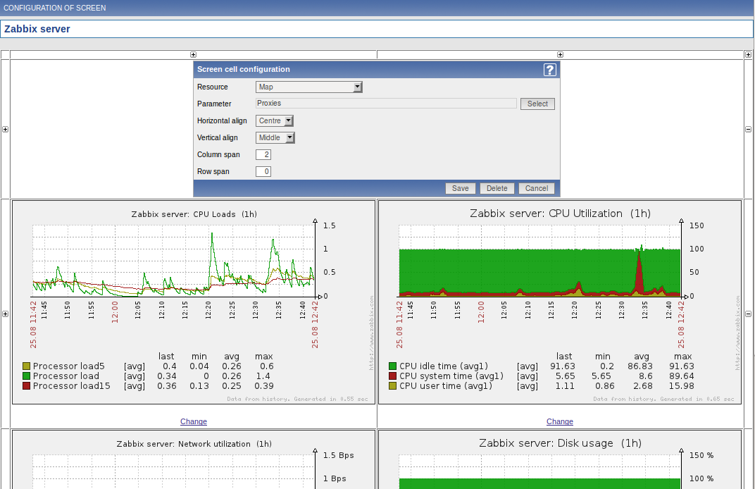The height and width of the screenshot is (489, 755).
Task: Add row via plus icon left of CPU Loads graph
Action: [x=6, y=314]
